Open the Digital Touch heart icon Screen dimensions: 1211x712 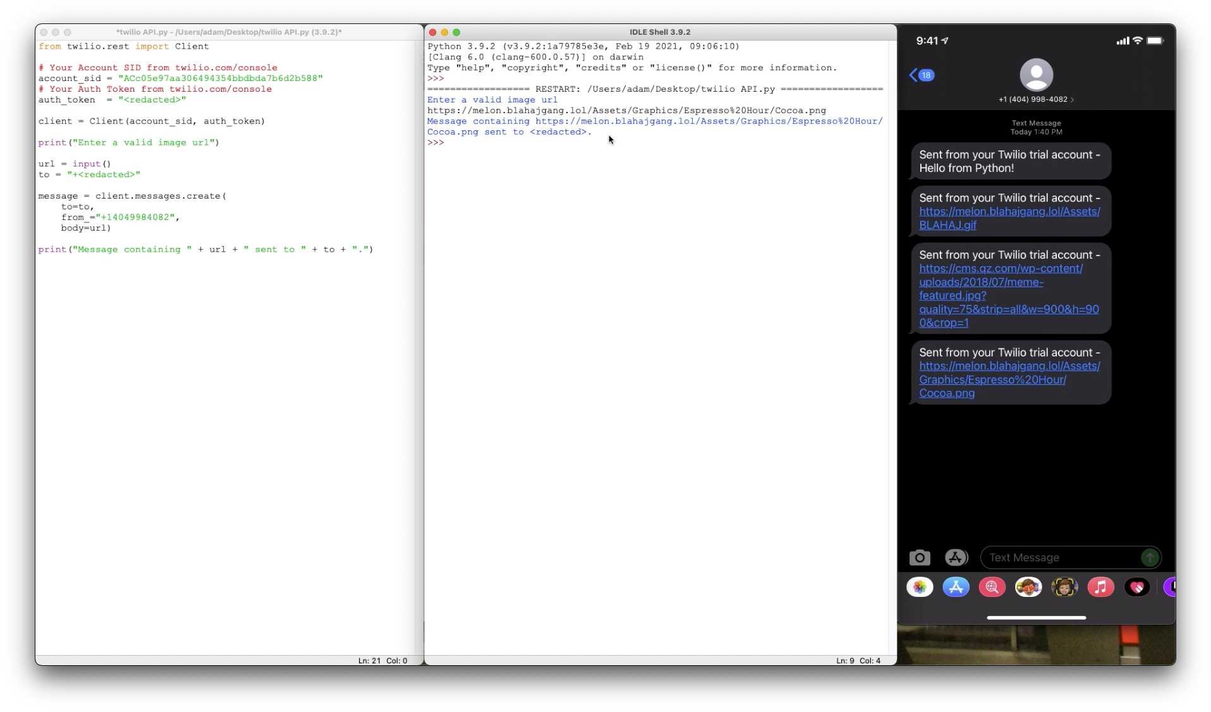[x=1137, y=587]
